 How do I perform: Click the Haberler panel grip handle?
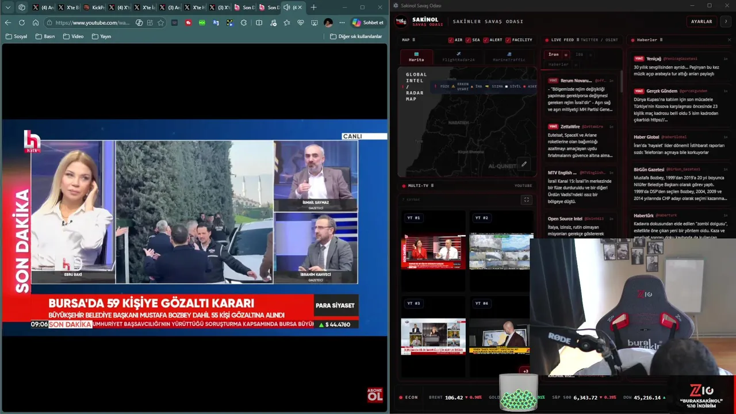click(x=661, y=40)
